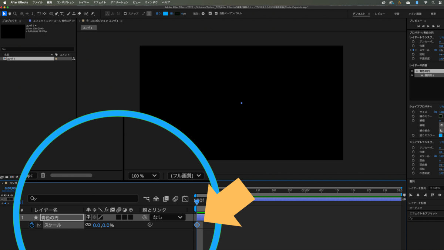Select the 標準 workspace
This screenshot has width=444, height=250.
point(433,14)
